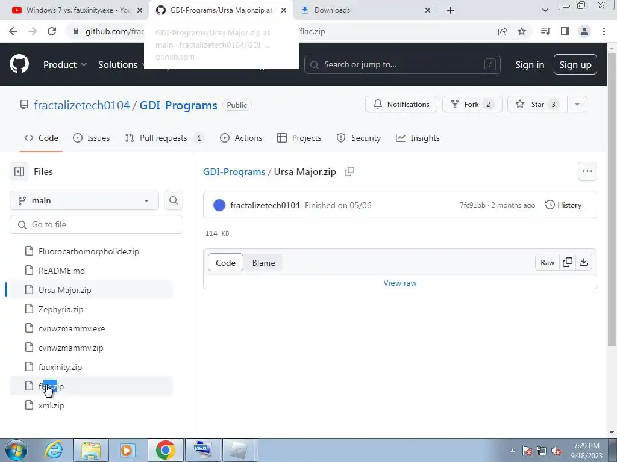Switch to the Downloads browser tab
Screen dimensions: 617x462
point(366,10)
